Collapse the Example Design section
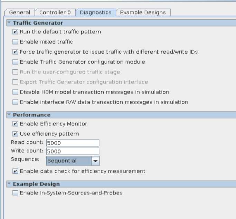The height and width of the screenshot is (219, 236). coord(10,184)
